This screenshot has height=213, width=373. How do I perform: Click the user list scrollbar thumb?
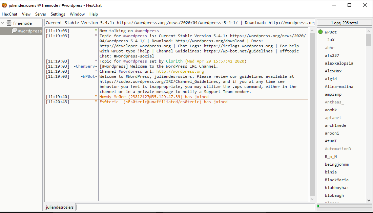click(369, 40)
